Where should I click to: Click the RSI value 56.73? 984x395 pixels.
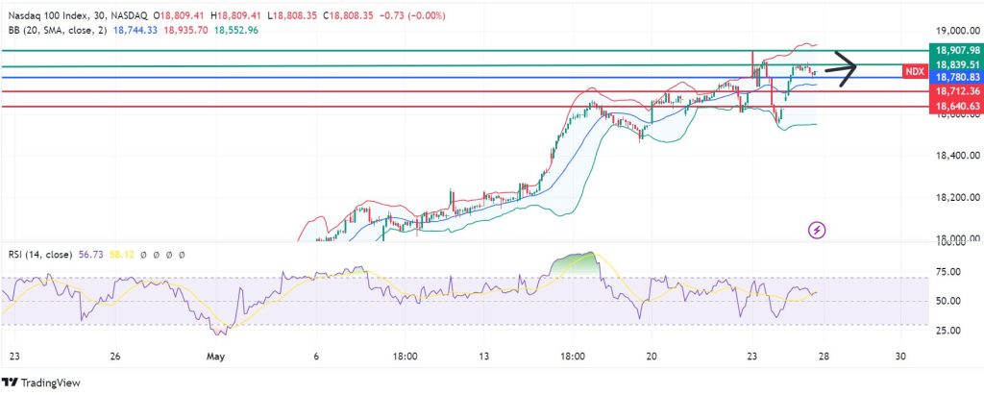tap(91, 255)
